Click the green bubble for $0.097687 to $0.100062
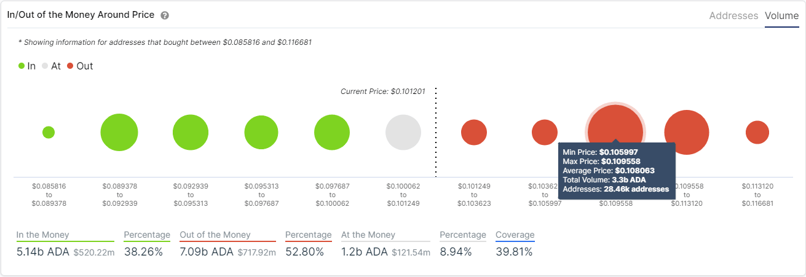Image resolution: width=806 pixels, height=277 pixels. (x=332, y=133)
